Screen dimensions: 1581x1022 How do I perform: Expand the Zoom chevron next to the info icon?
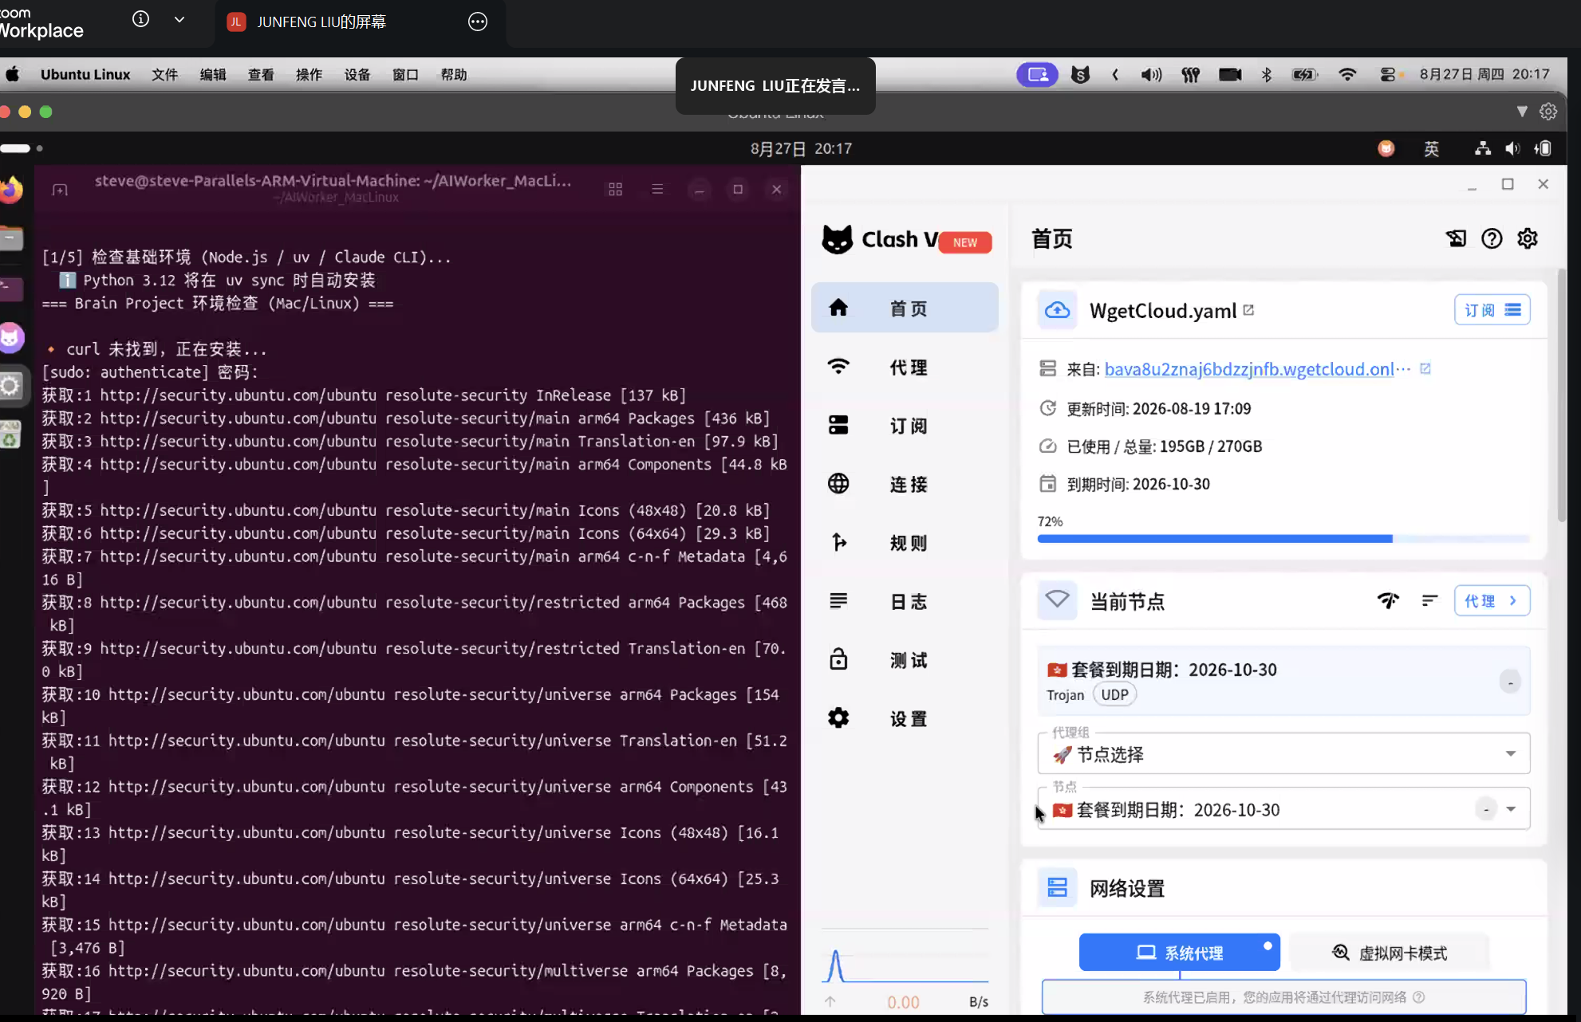pyautogui.click(x=179, y=19)
